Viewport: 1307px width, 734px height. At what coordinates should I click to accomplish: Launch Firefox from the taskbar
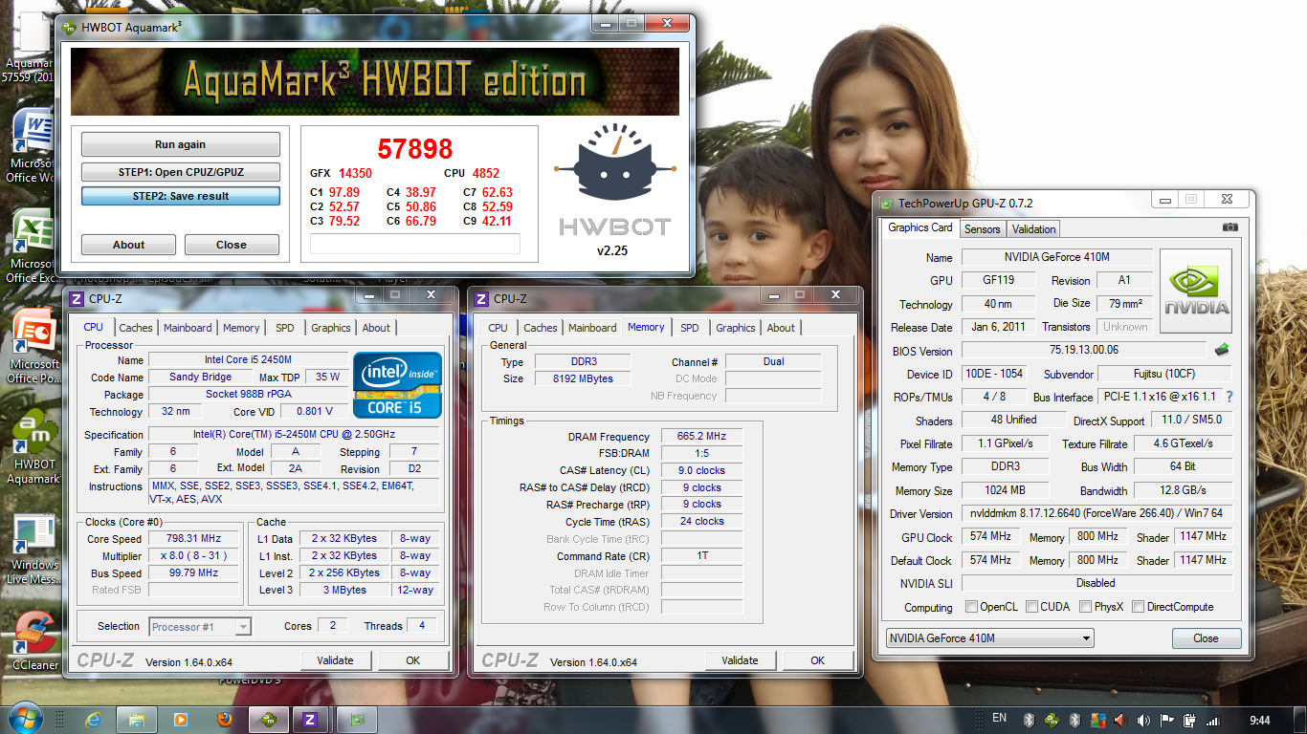[225, 719]
